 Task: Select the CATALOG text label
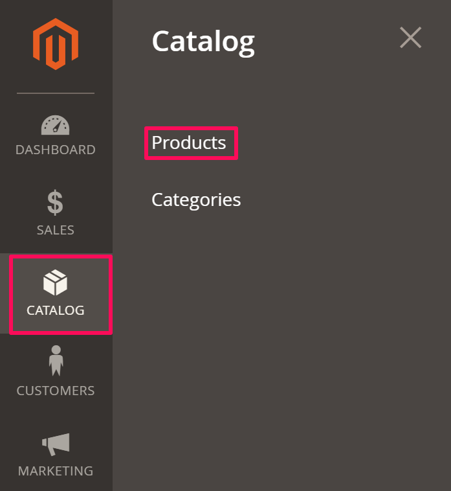(56, 310)
